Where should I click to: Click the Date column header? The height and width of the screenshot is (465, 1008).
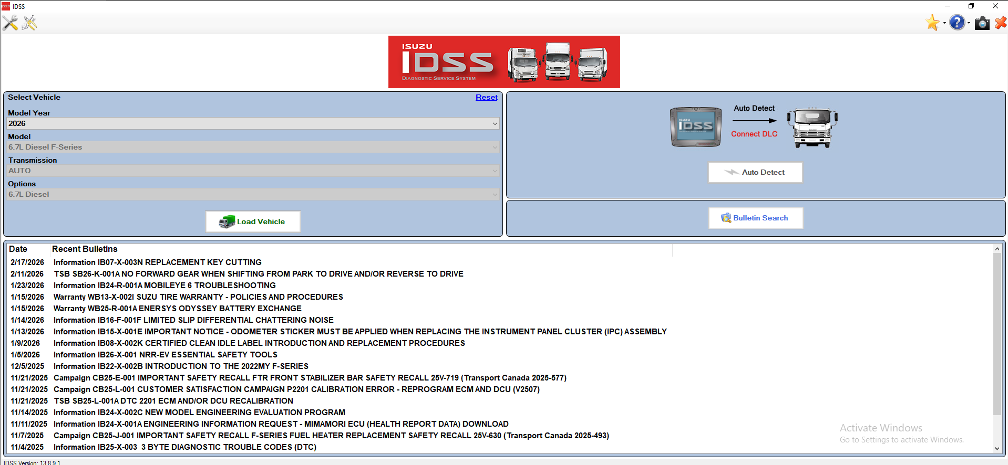(x=18, y=249)
